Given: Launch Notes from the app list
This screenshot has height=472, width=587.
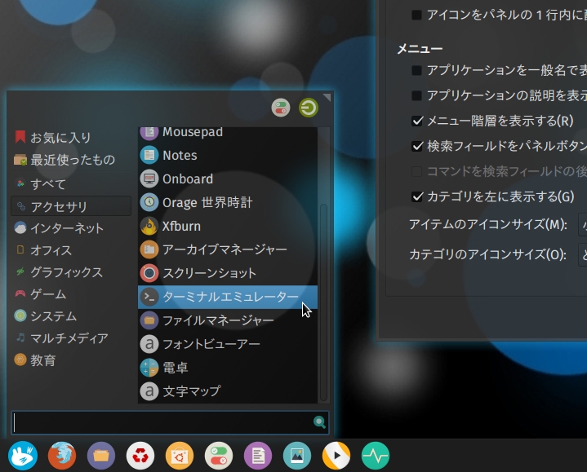Looking at the screenshot, I should tap(228, 155).
